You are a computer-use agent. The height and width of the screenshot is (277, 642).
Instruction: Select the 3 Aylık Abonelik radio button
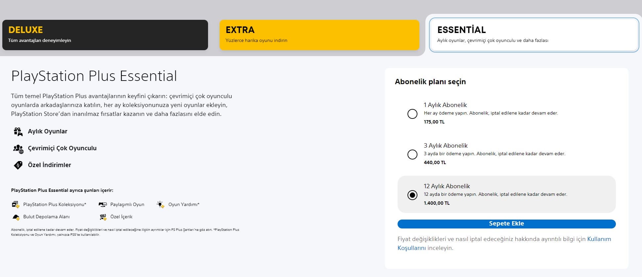[412, 154]
